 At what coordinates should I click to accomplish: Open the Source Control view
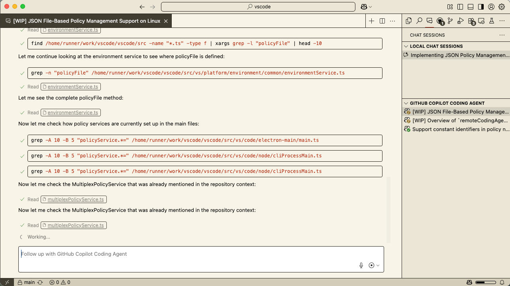coord(450,20)
